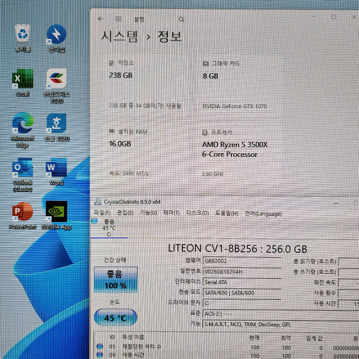Viewport: 359px width, 359px height.
Task: Click the 임계 값 column header
Action: coord(314,338)
